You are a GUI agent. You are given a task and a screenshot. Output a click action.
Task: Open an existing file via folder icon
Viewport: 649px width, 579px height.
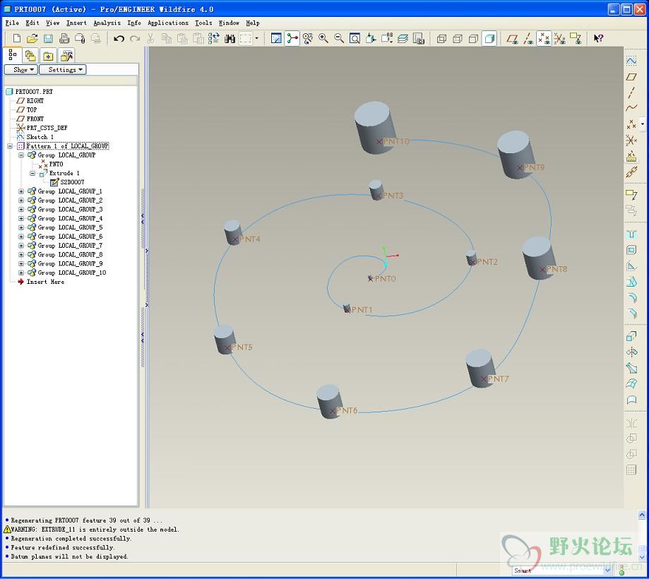[x=32, y=39]
